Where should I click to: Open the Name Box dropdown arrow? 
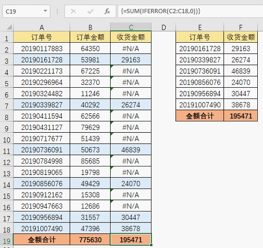click(x=45, y=11)
